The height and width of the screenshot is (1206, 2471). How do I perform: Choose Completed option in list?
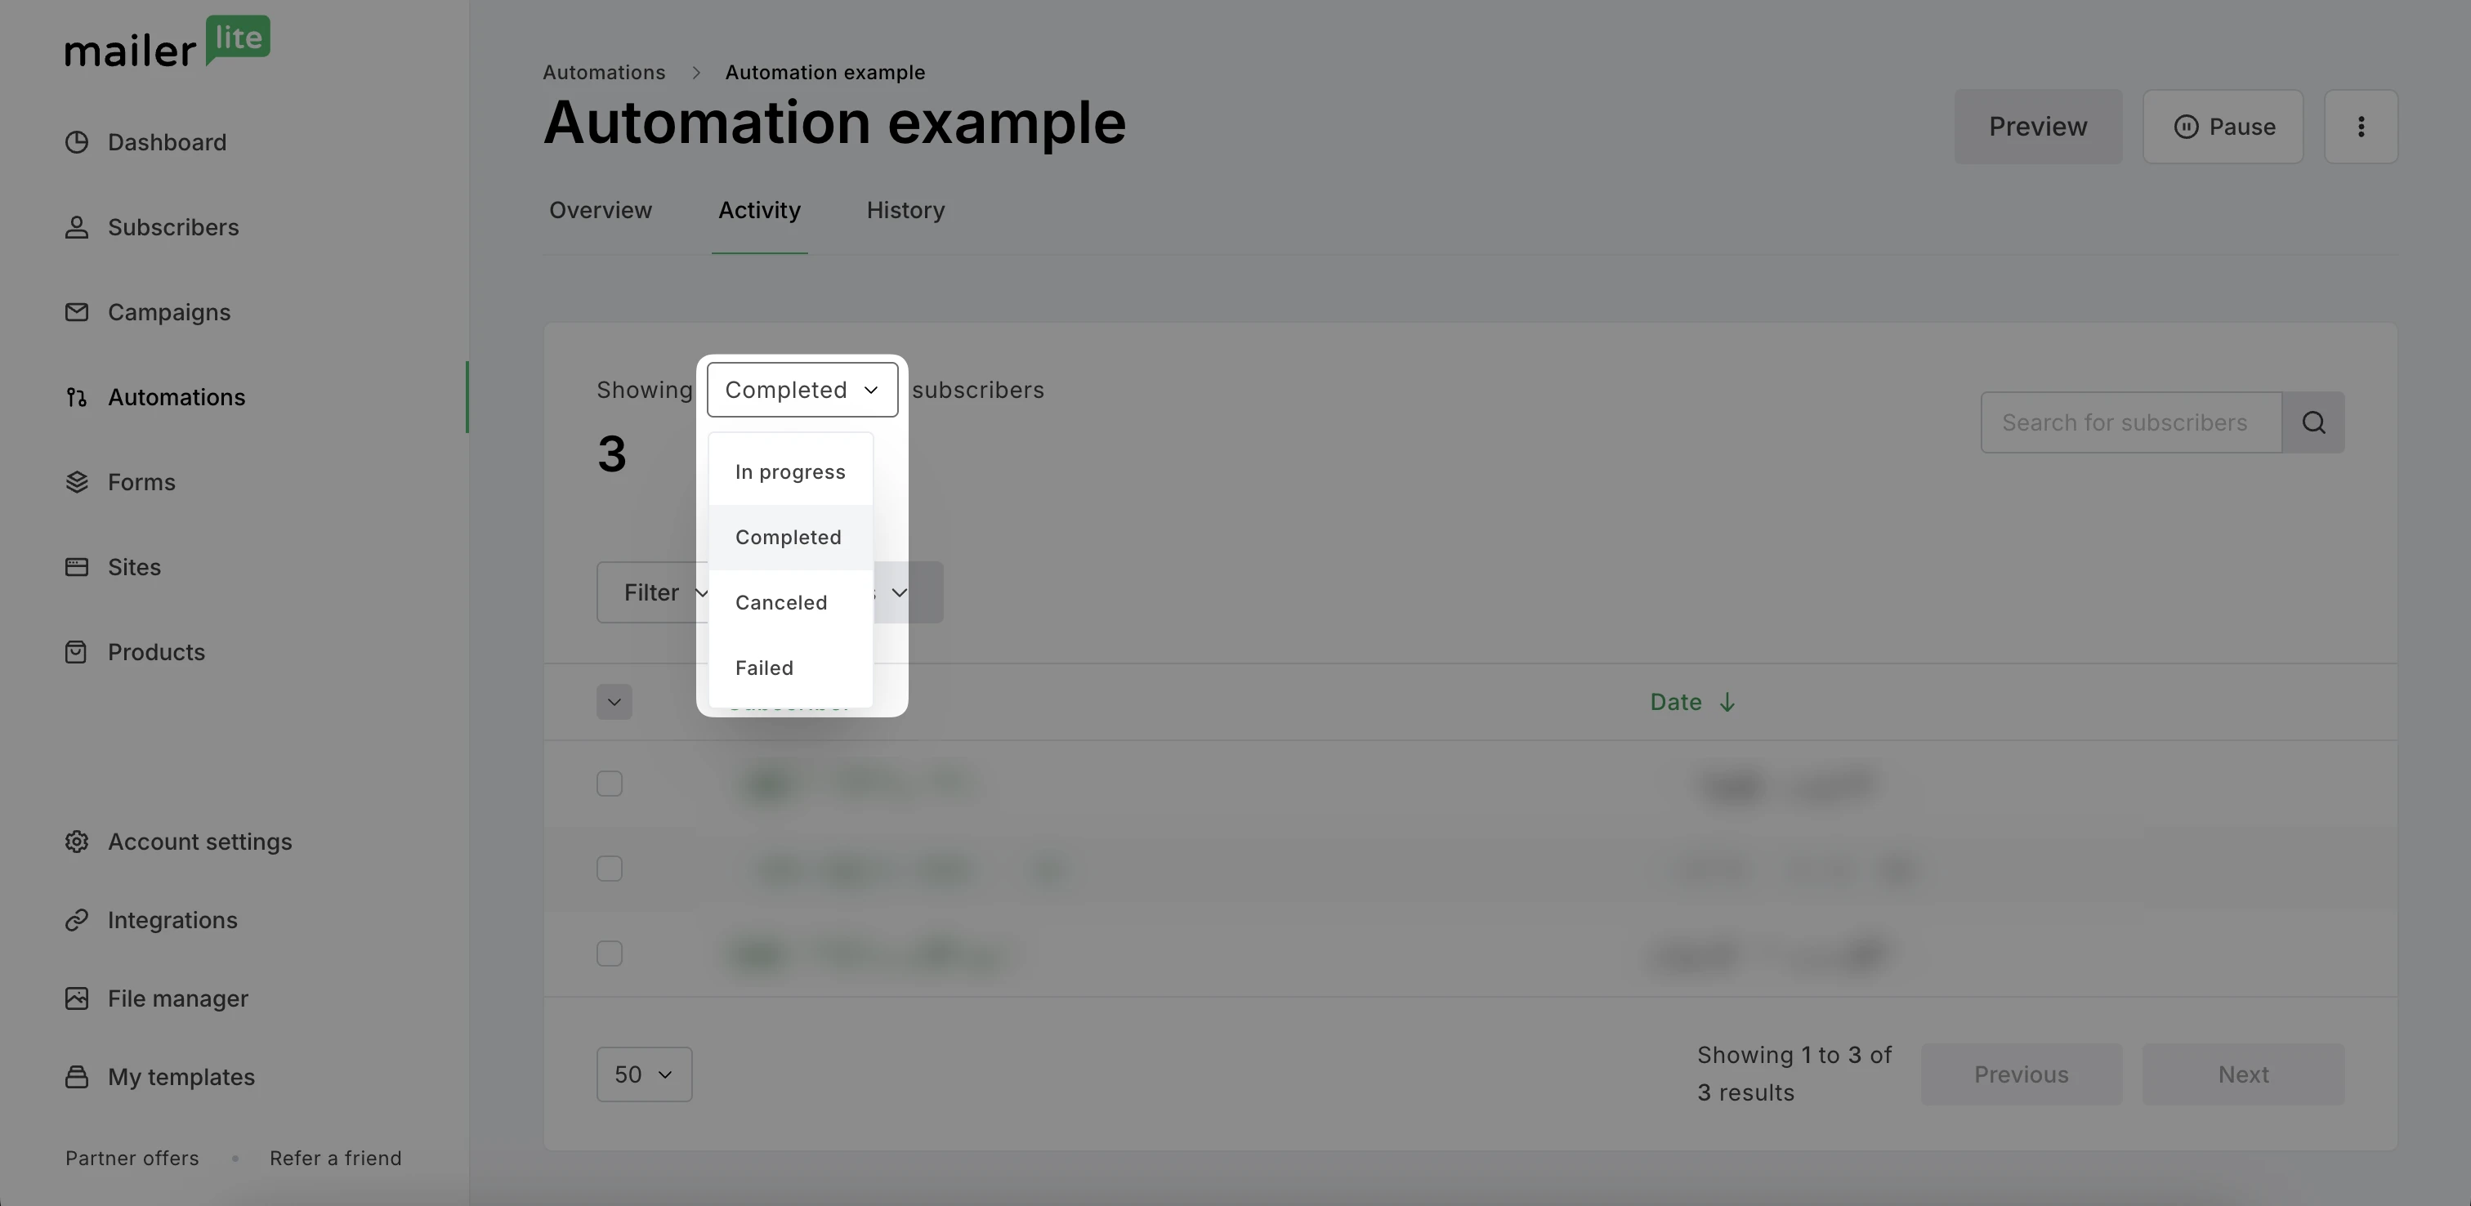790,538
